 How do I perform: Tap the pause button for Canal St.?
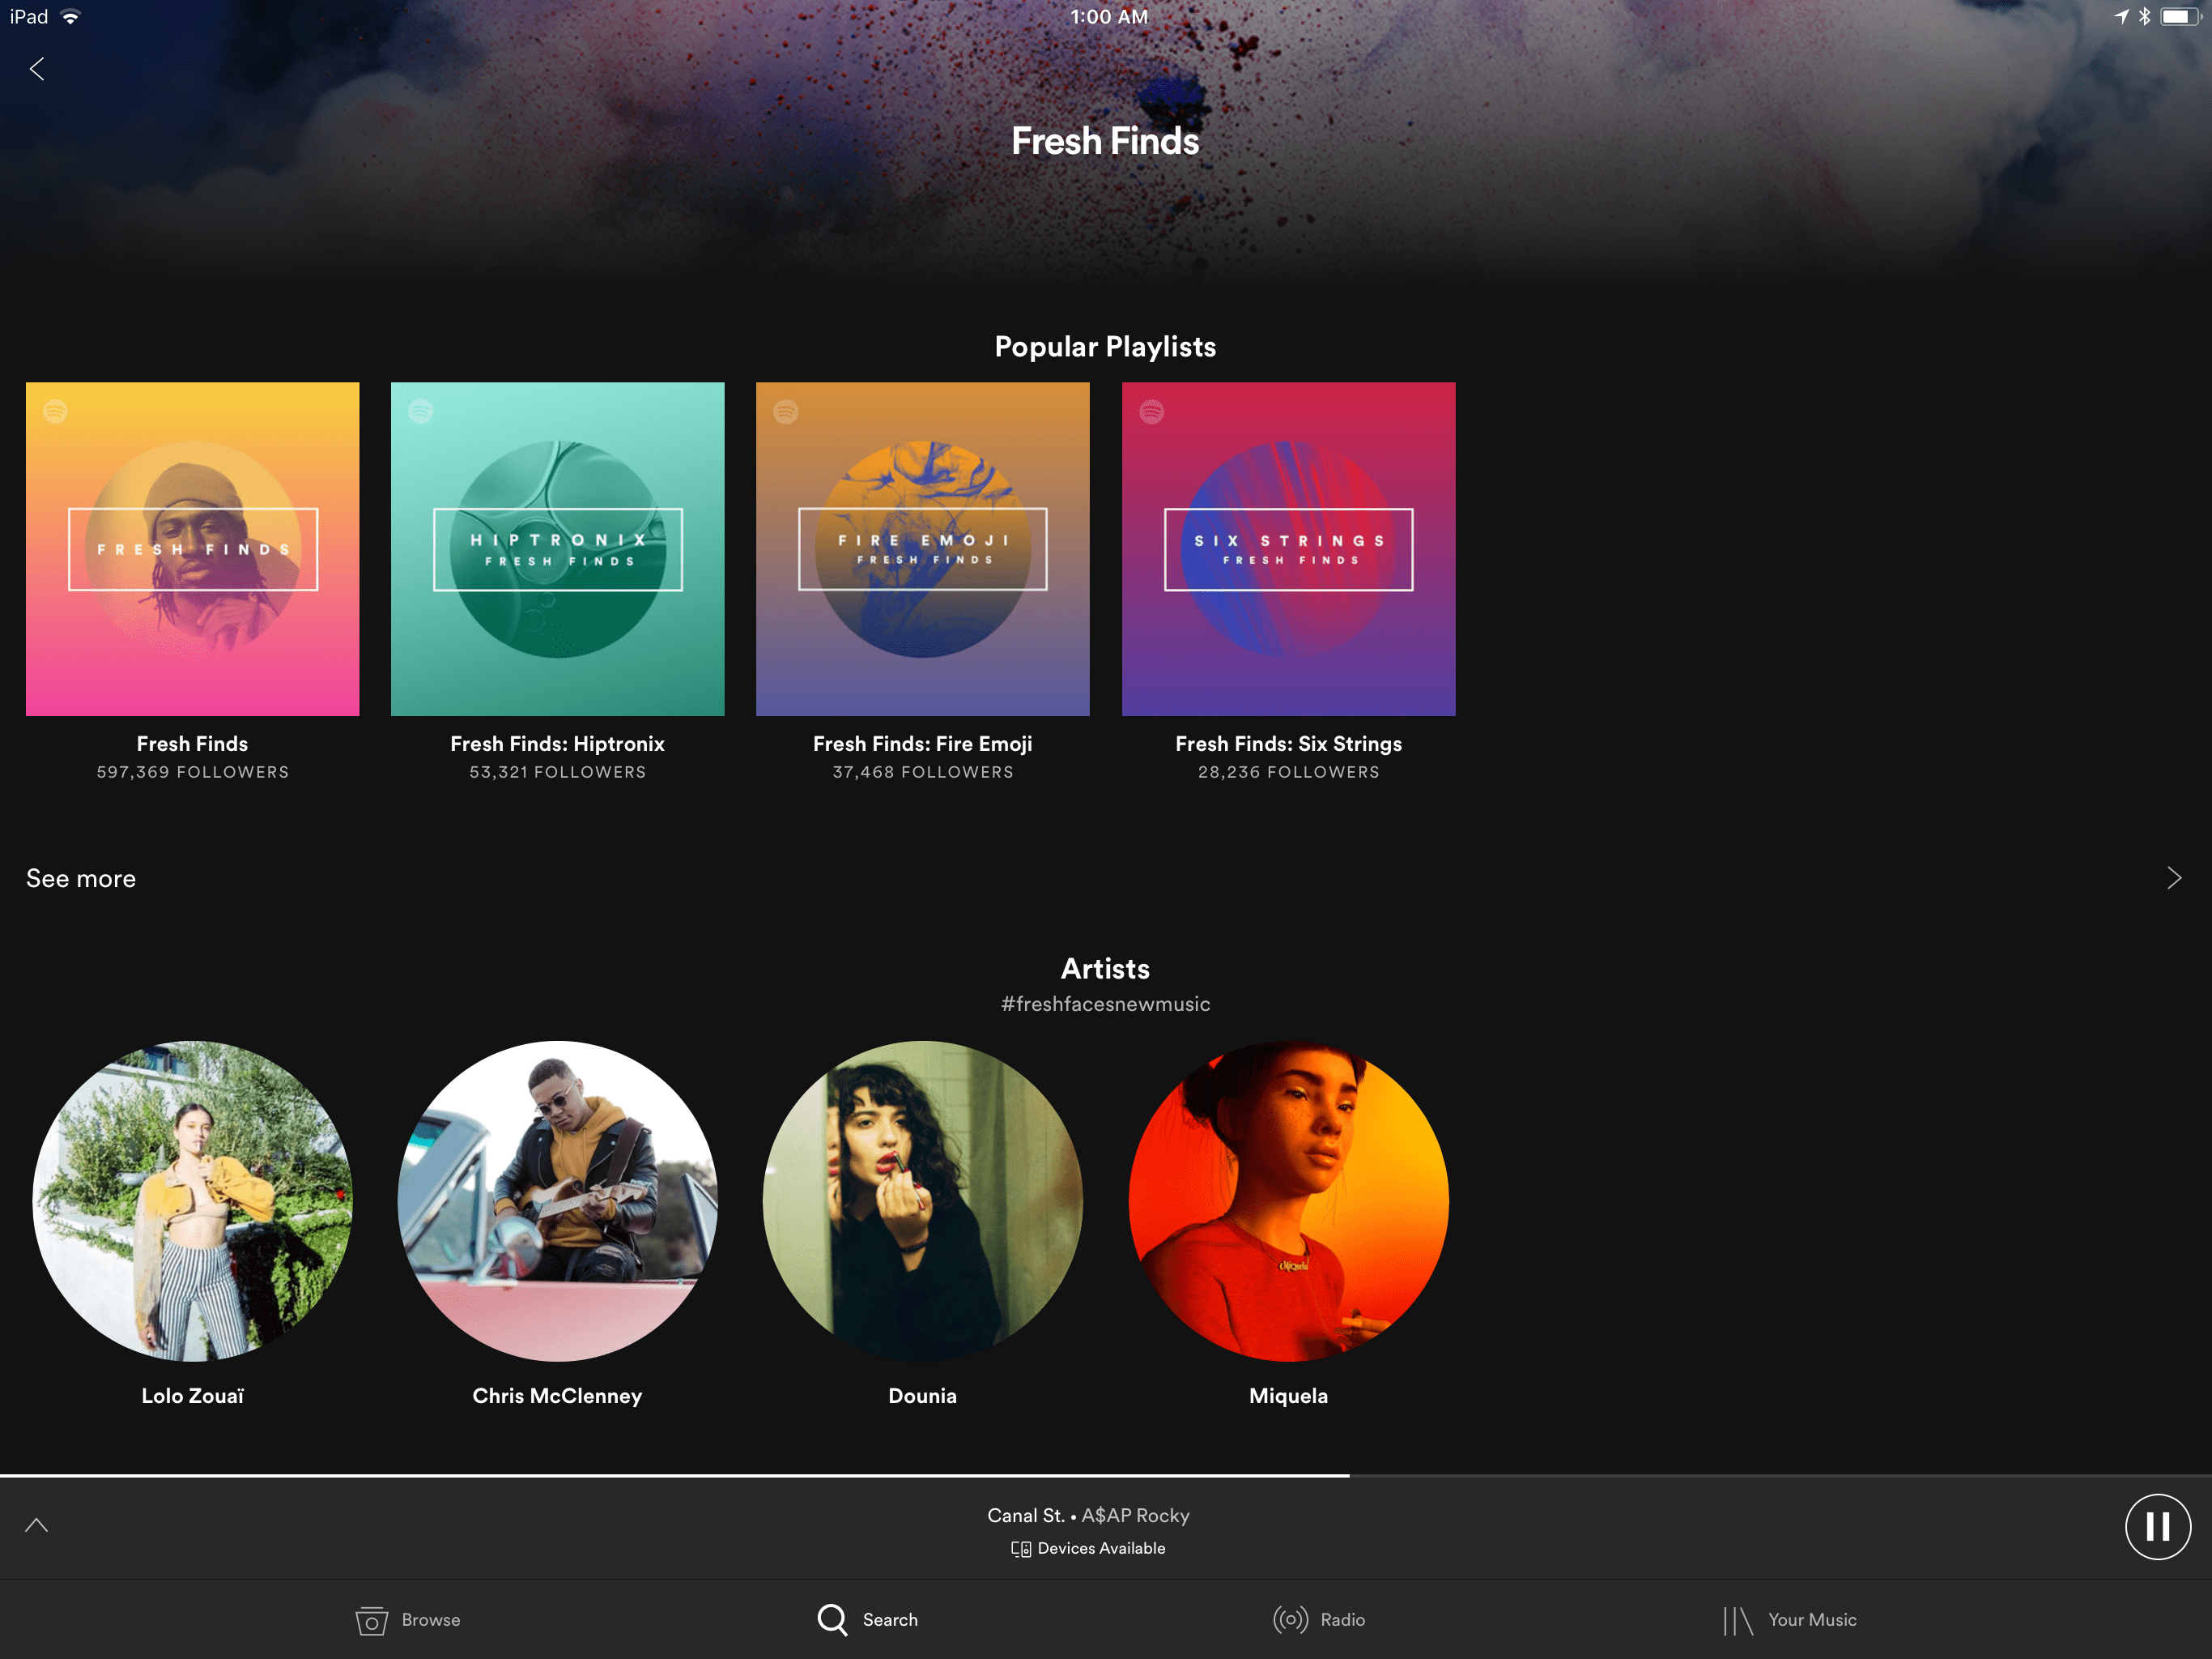click(x=2155, y=1529)
